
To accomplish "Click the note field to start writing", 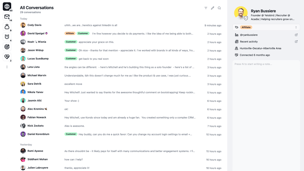I will pos(266,64).
